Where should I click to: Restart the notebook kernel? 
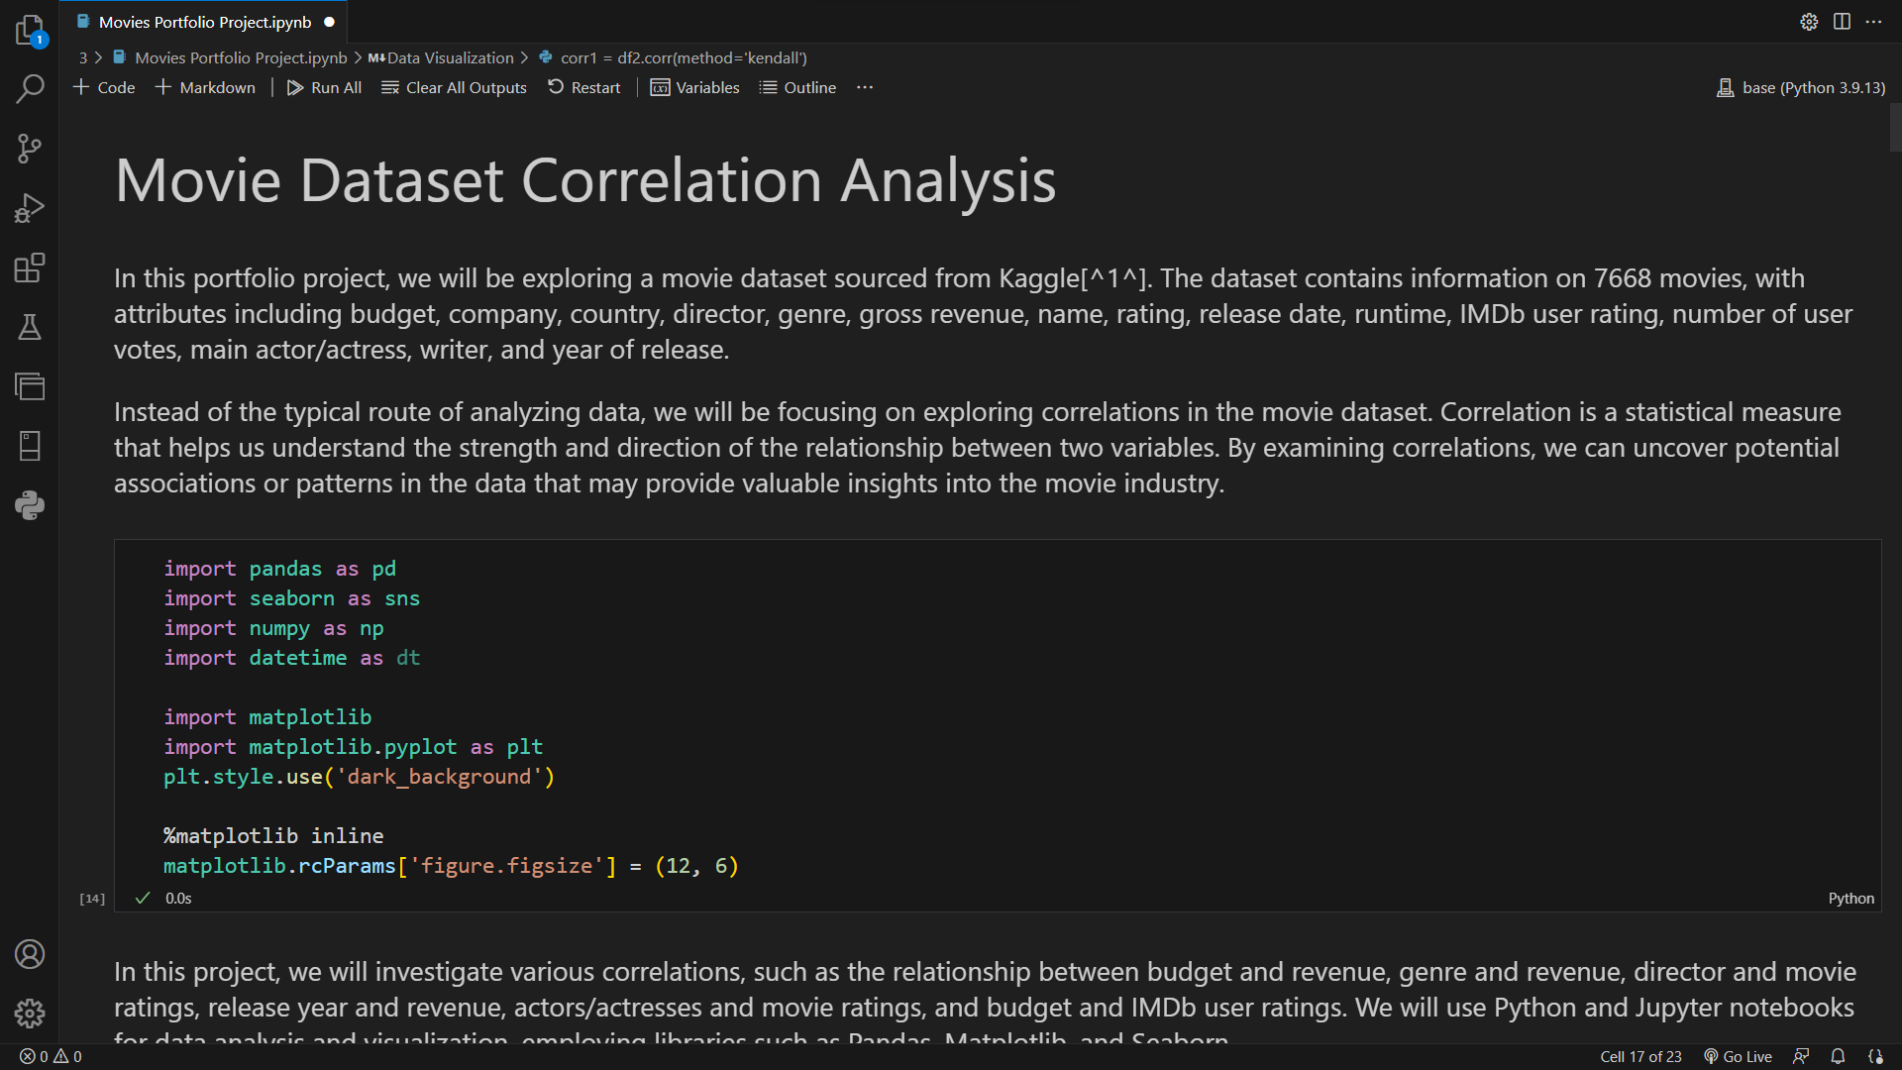click(584, 87)
